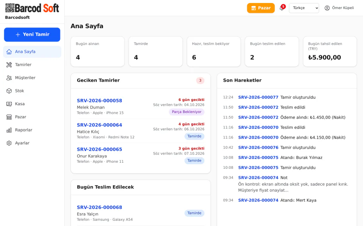This screenshot has width=363, height=226.
Task: Click the Bugün alınan stat card
Action: point(98,52)
